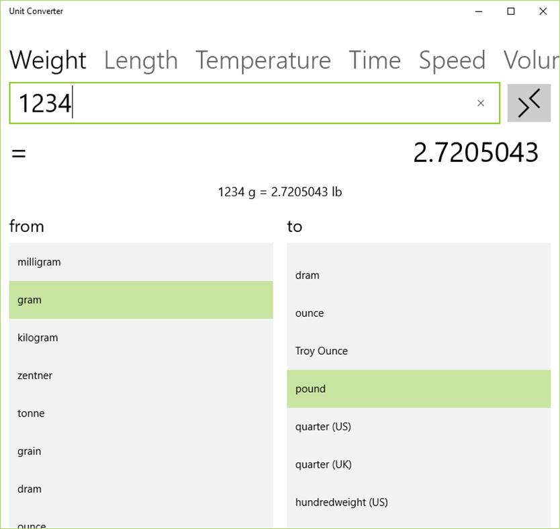Image resolution: width=560 pixels, height=529 pixels.
Task: Switch to the Time tab
Action: tap(374, 60)
